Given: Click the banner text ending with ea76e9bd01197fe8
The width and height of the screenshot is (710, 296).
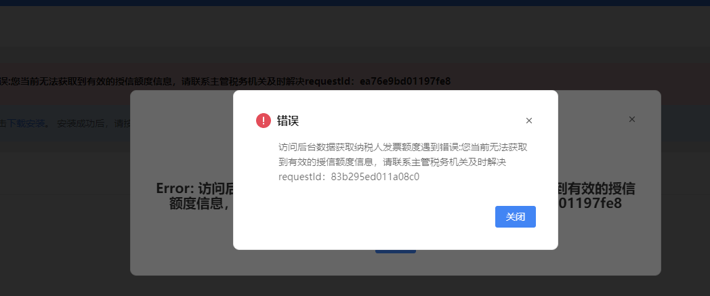Looking at the screenshot, I should coord(226,81).
